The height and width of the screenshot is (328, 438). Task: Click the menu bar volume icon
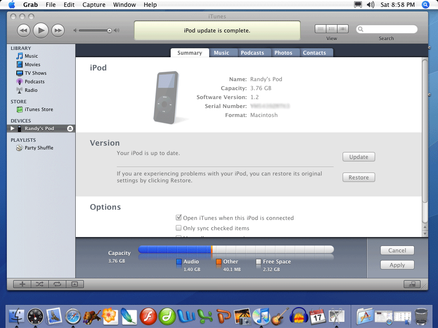click(x=370, y=5)
